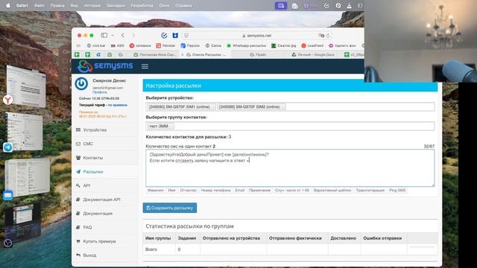Reload the page in Safari
This screenshot has width=477, height=268.
pyautogui.click(x=328, y=36)
